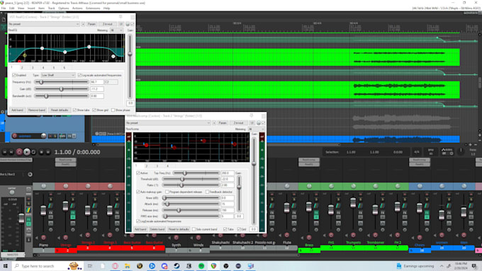The image size is (482, 271).
Task: Mute the Piano track in mixer
Action: [x=51, y=195]
